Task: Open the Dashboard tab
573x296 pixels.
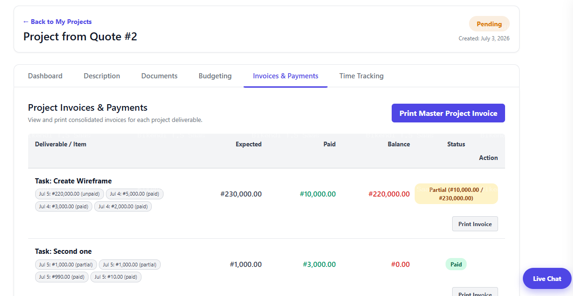Action: [x=45, y=76]
